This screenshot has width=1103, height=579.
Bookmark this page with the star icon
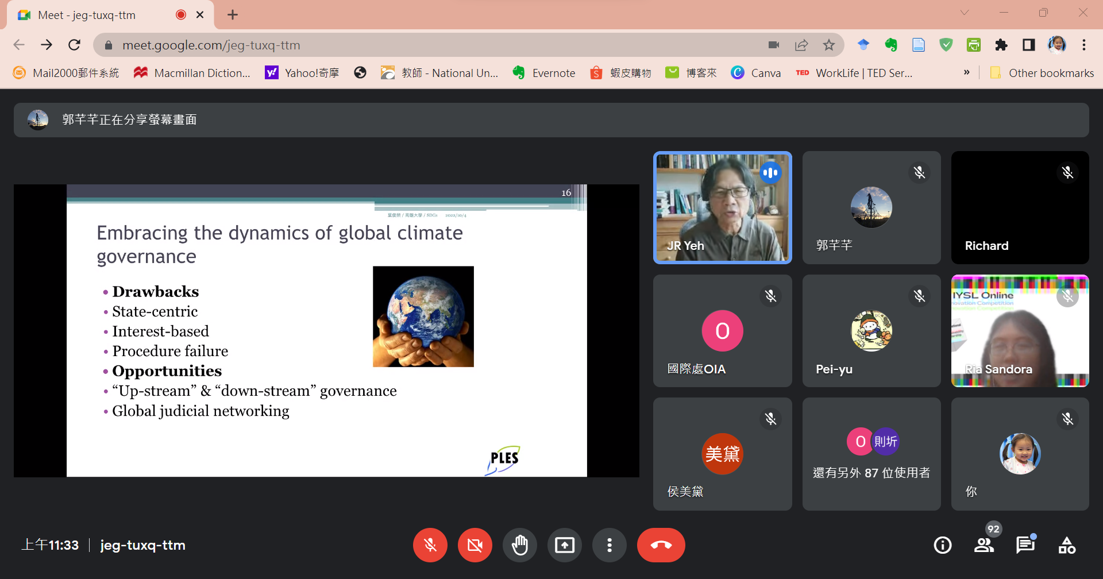tap(828, 45)
